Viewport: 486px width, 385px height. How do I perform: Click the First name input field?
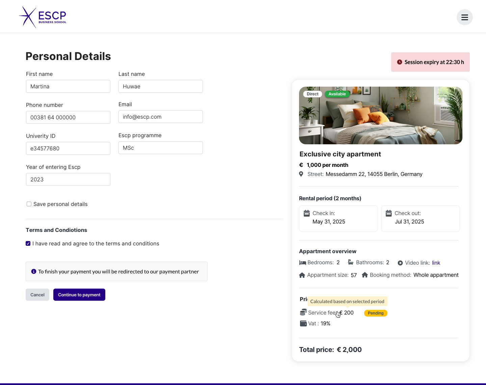[68, 86]
